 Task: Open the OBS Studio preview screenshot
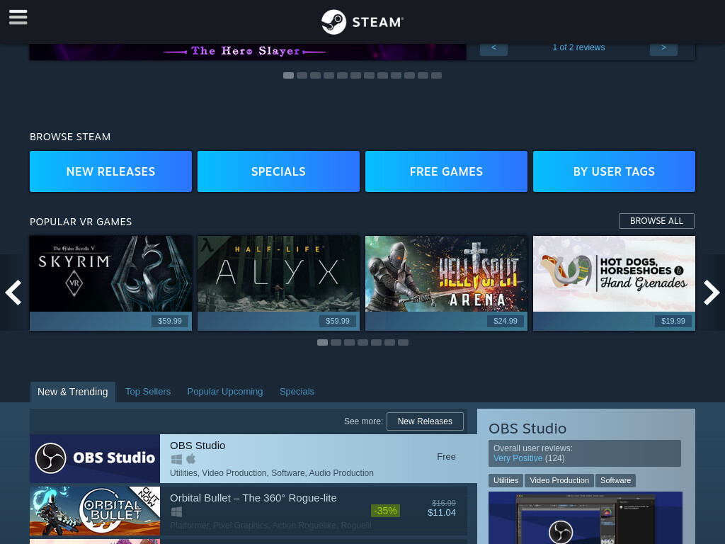[x=586, y=518]
